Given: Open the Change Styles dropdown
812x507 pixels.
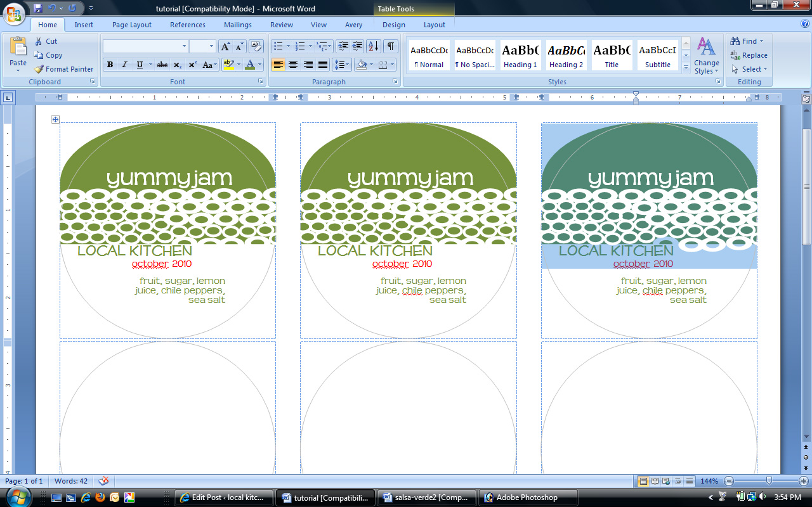Looking at the screenshot, I should [706, 56].
